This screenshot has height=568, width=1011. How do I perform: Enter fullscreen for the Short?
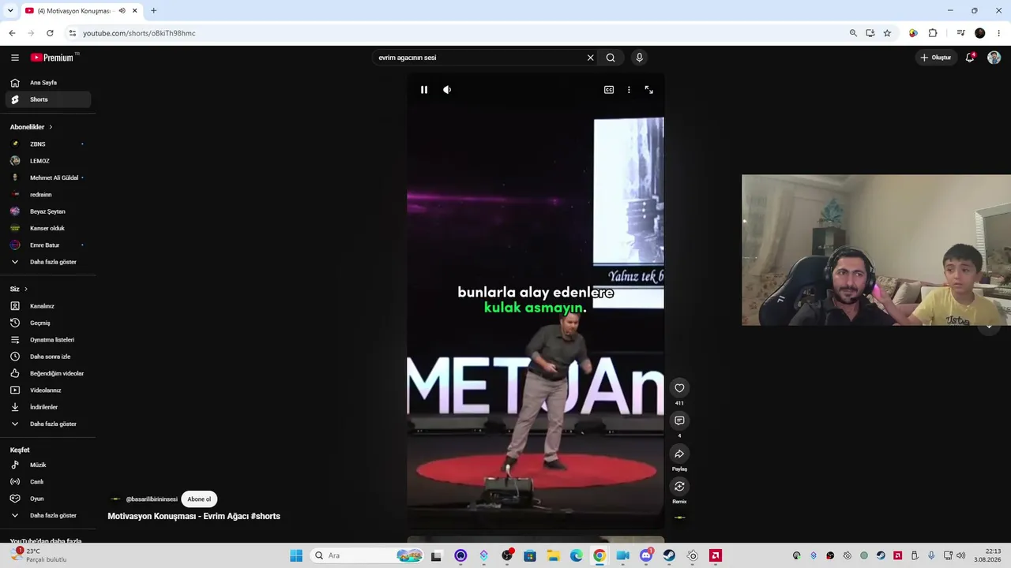click(x=649, y=90)
